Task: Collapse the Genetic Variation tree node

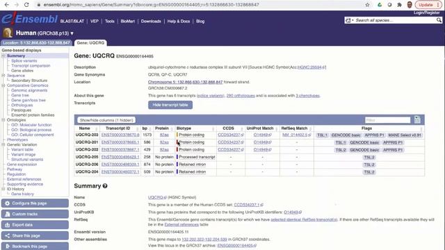Action: click(3, 144)
